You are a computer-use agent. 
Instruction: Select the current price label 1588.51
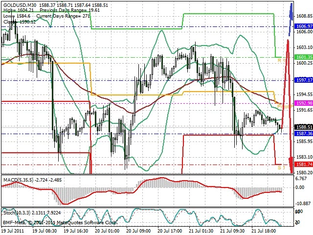click(304, 127)
